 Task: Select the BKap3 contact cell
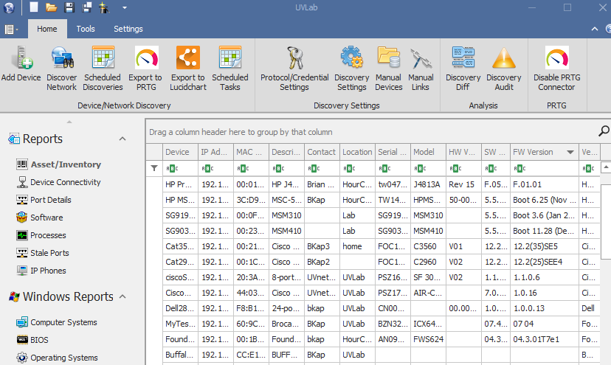(x=322, y=246)
